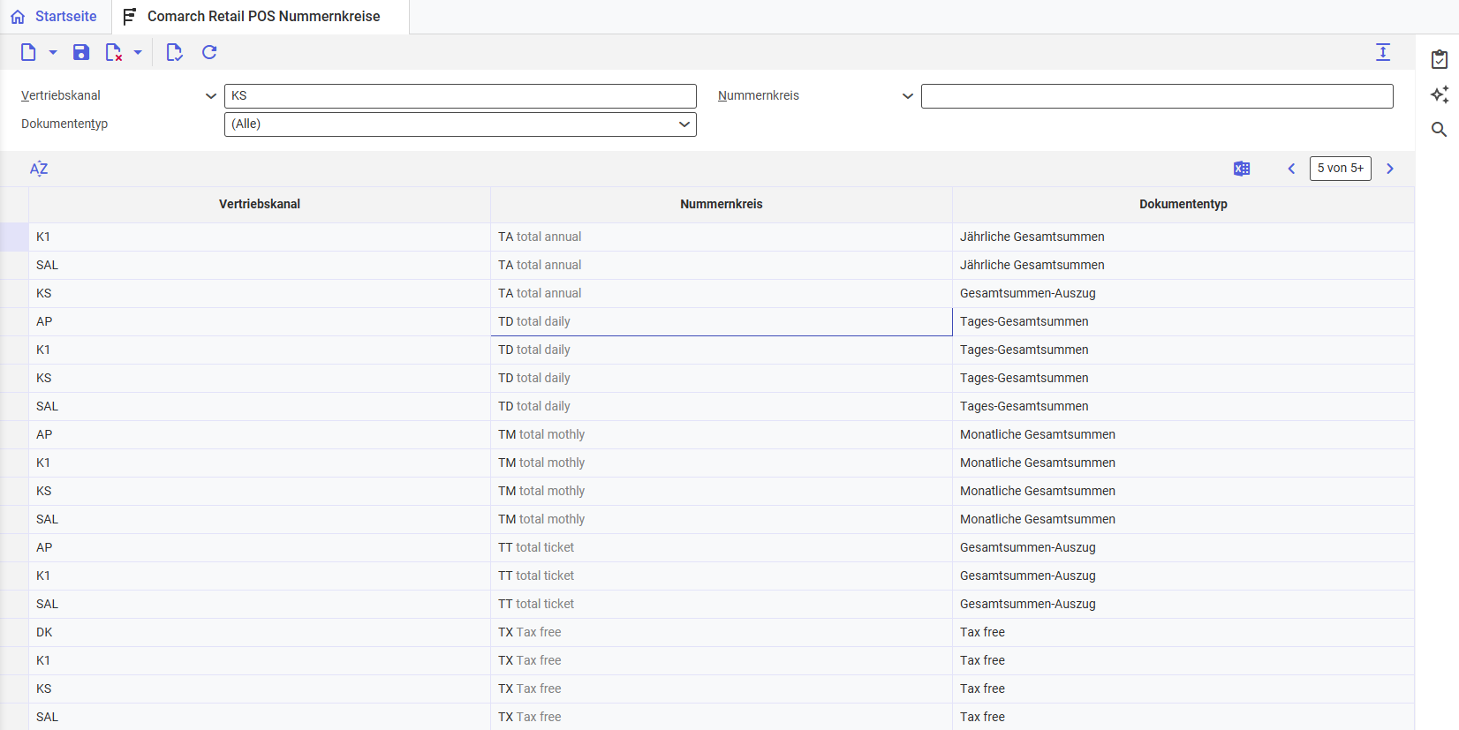The image size is (1459, 730).
Task: Refresh the number ranges list
Action: (x=209, y=53)
